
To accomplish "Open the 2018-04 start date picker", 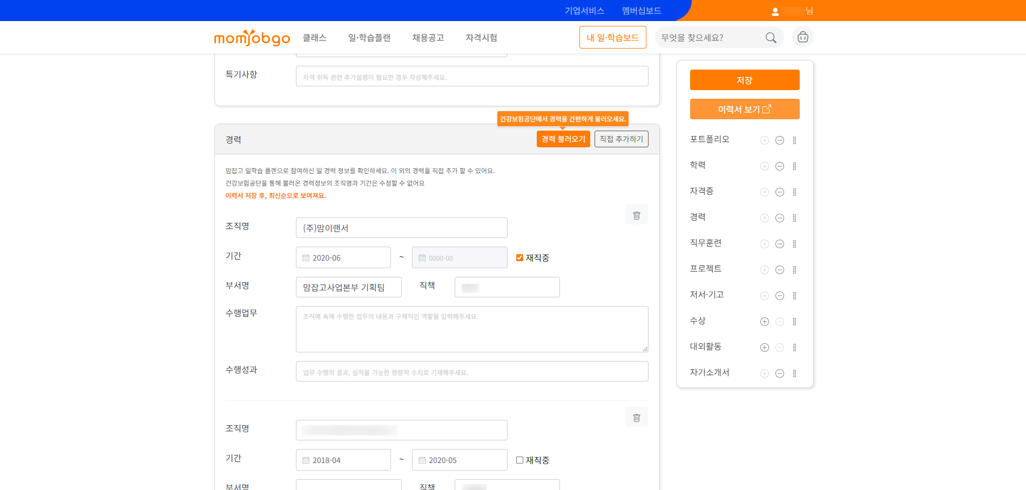I will click(343, 460).
